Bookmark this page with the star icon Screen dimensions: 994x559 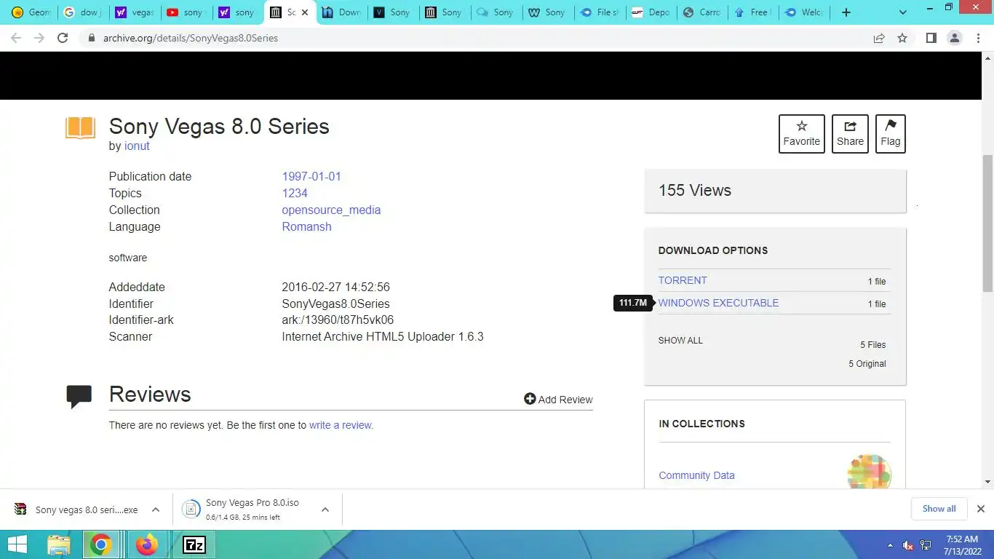pos(902,38)
